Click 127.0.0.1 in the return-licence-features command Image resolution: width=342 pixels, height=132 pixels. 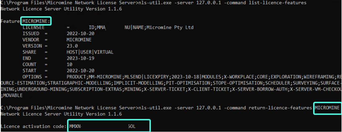pyautogui.click(x=209, y=108)
